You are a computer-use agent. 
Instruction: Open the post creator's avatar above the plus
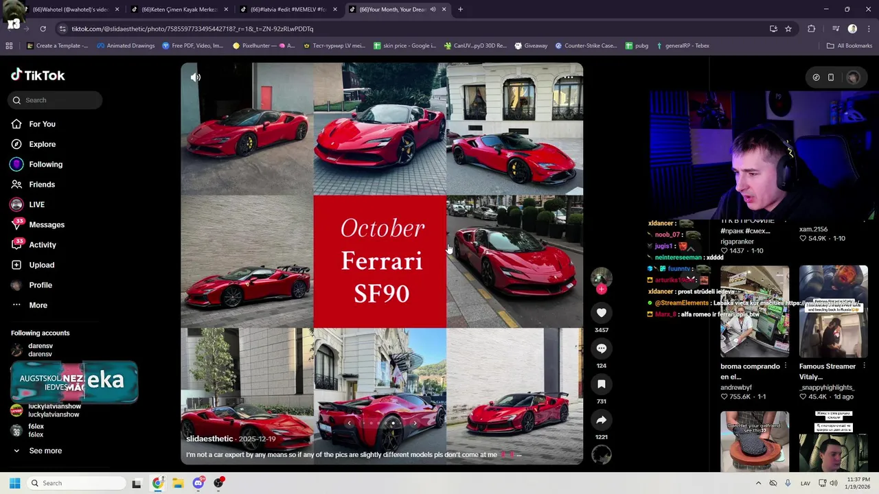[x=601, y=277]
